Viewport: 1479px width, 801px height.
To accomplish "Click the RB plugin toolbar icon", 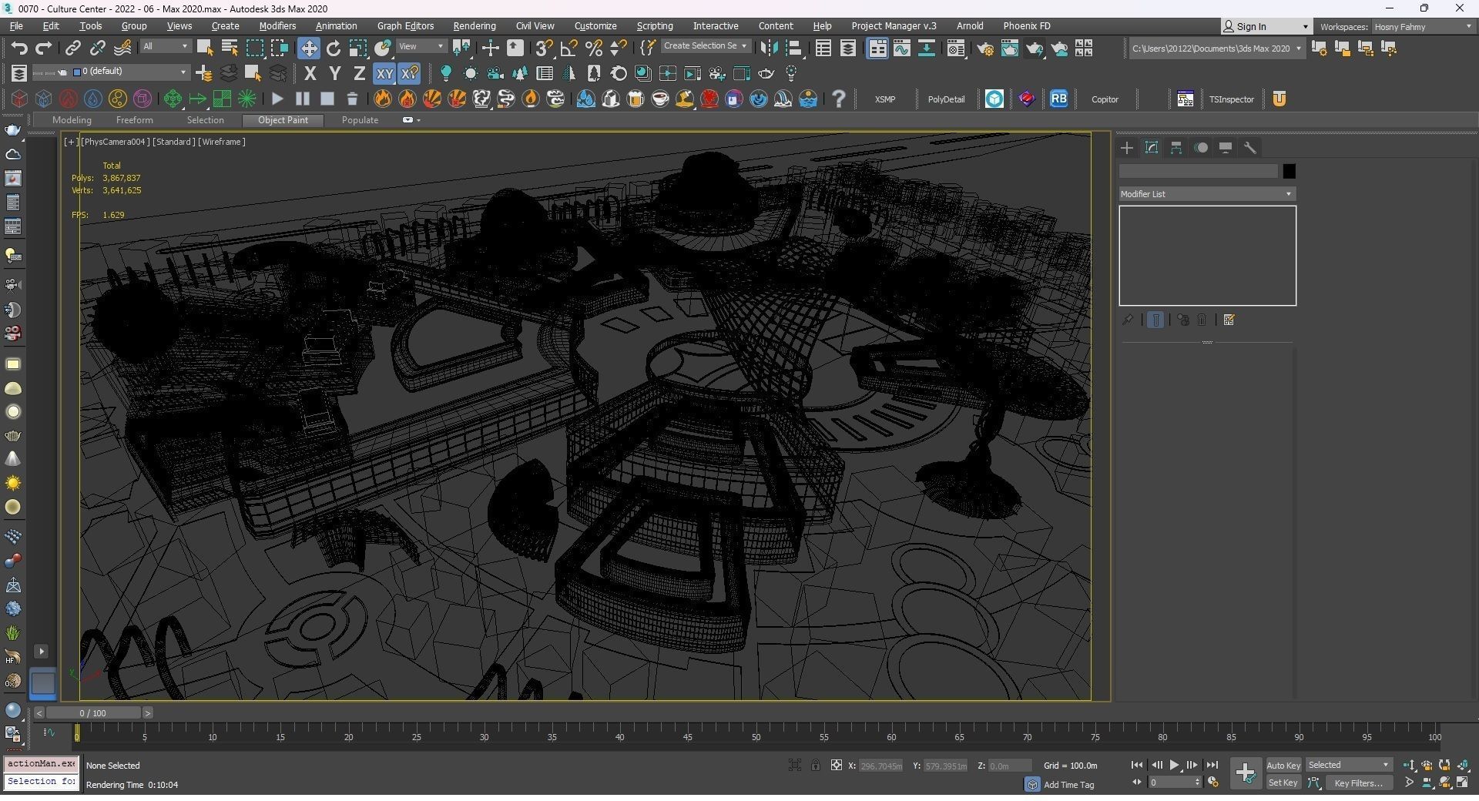I will click(1058, 99).
